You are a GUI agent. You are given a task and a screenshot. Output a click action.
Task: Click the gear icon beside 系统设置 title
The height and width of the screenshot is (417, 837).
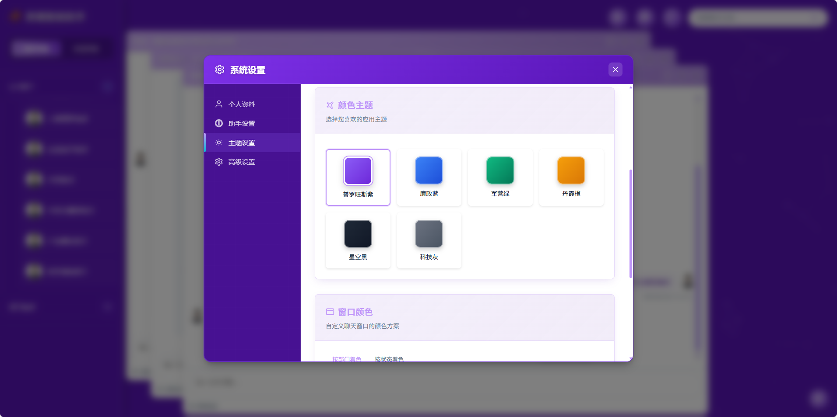pos(220,69)
